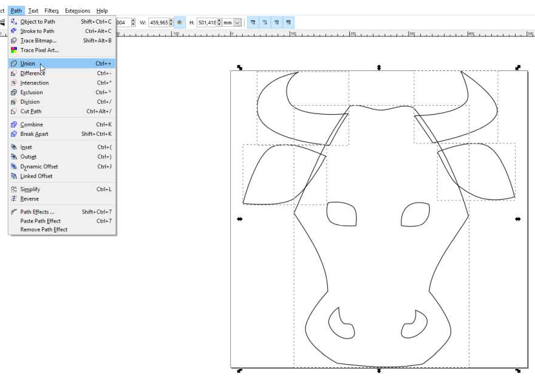Open Path Effects dialog entry
535x386 pixels.
pos(62,212)
